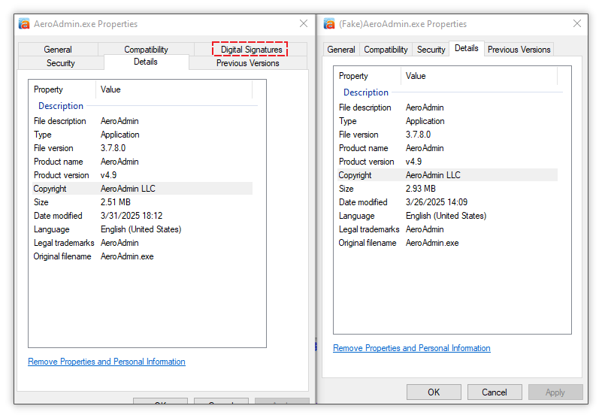The image size is (602, 418).
Task: Click the Apply button in the (Fake)AeroAdmin dialog
Action: coord(555,392)
